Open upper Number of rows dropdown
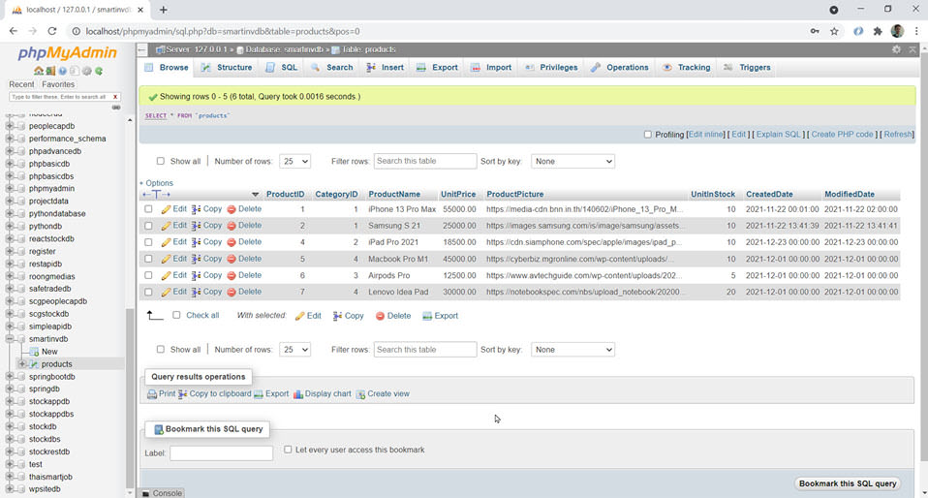The image size is (928, 498). [x=294, y=161]
